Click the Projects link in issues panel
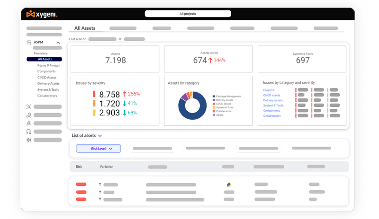The image size is (379, 219). [269, 90]
